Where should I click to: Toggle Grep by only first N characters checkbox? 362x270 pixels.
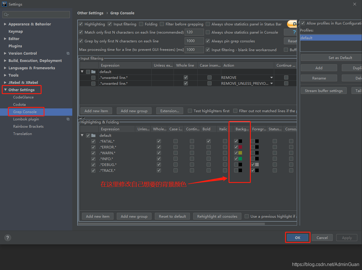click(x=81, y=41)
